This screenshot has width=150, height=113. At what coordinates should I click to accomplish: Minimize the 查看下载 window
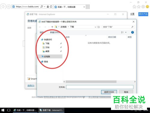[x=108, y=14]
